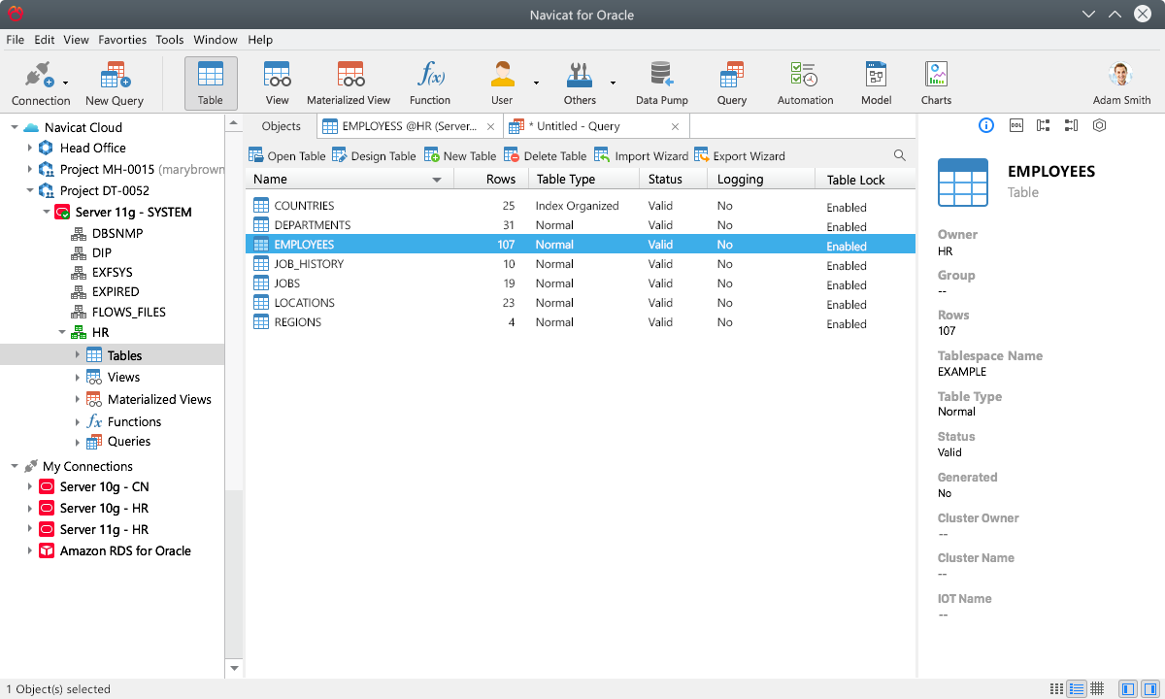This screenshot has height=699, width=1165.
Task: Expand the Views node under HR
Action: coord(78,377)
